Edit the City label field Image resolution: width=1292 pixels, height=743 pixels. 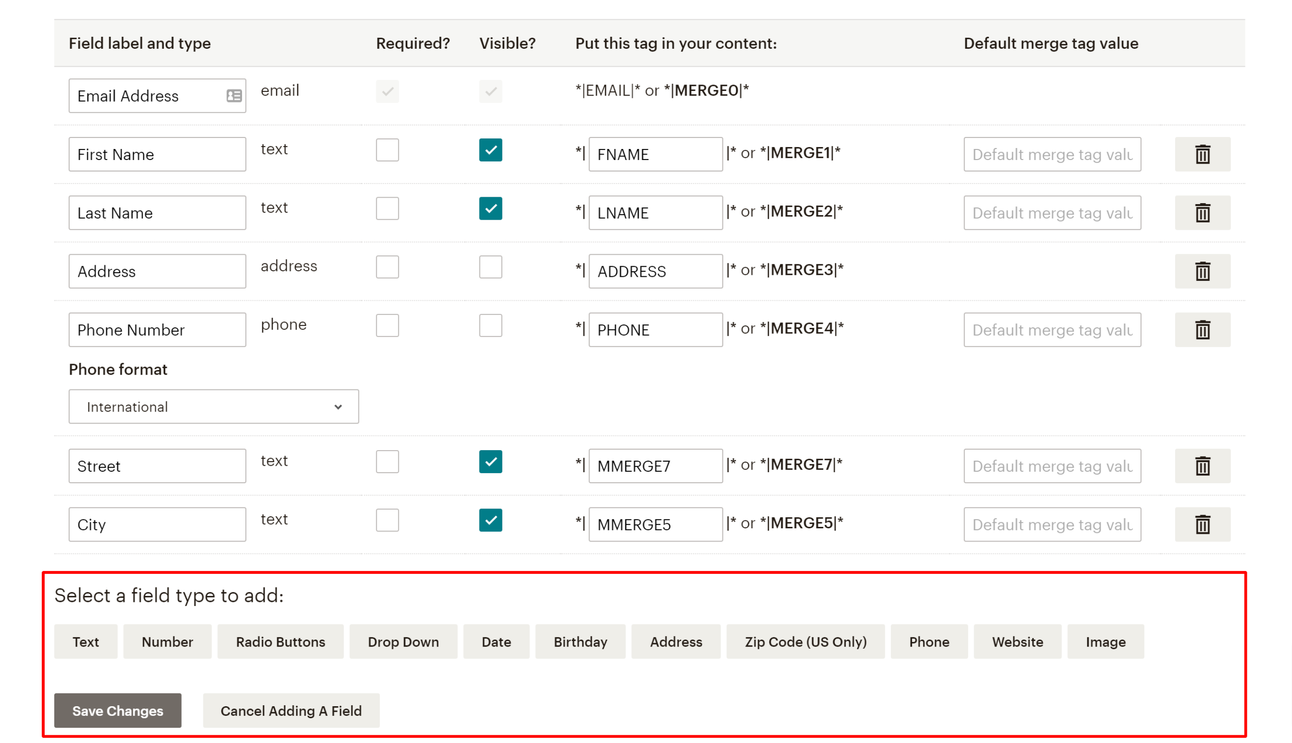point(157,524)
